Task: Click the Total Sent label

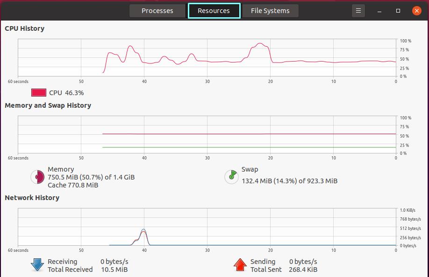Action: click(266, 270)
